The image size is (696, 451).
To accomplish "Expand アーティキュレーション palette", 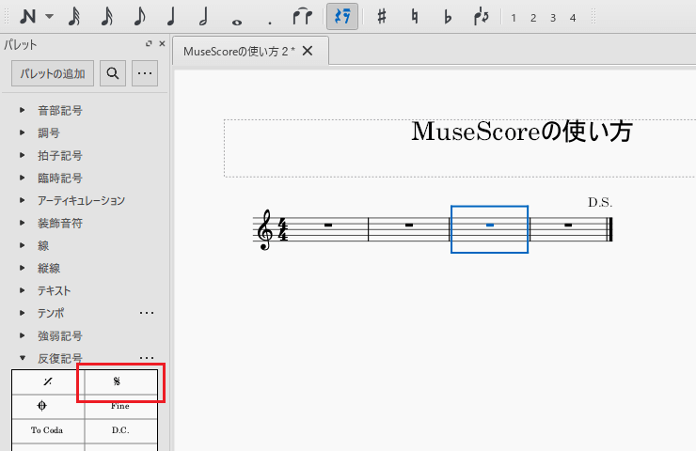I will click(23, 200).
